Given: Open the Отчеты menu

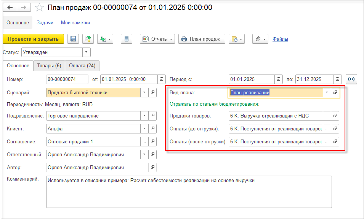Looking at the screenshot, I should (157, 39).
